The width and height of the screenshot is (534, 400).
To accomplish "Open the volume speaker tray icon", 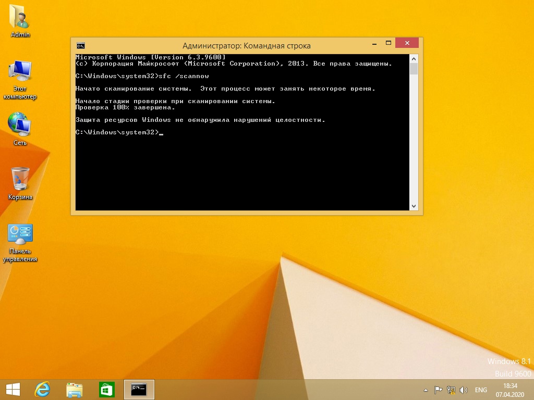I will click(463, 390).
